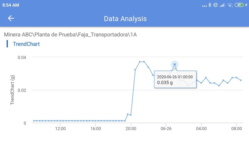Tap the Bluetooth status icon
This screenshot has width=249, height=157.
[x=210, y=5]
